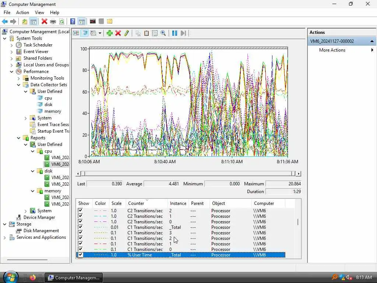Open More Actions submenu

(x=341, y=50)
